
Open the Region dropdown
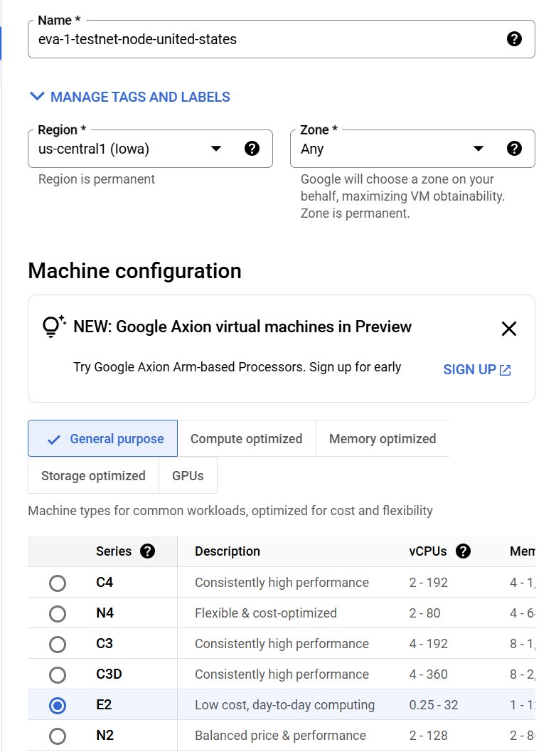(150, 149)
